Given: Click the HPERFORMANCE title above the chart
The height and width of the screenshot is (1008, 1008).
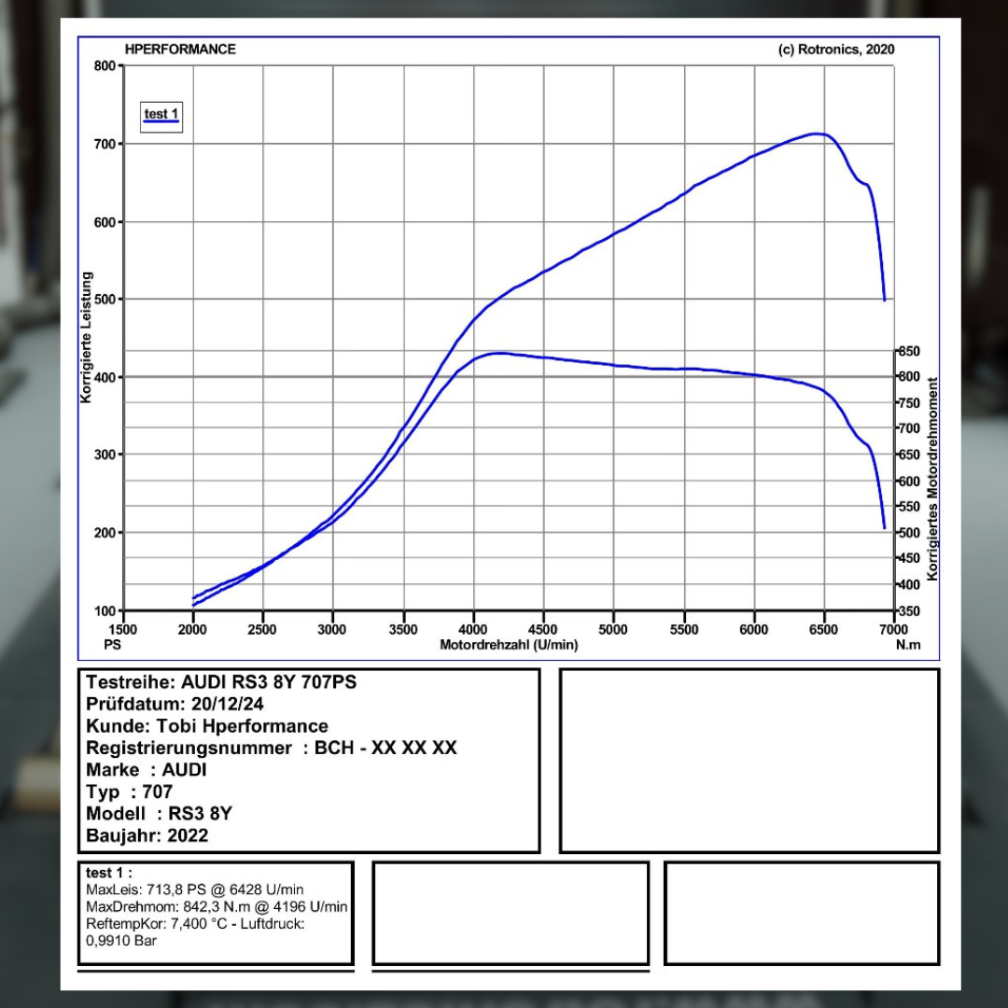Looking at the screenshot, I should click(x=180, y=49).
